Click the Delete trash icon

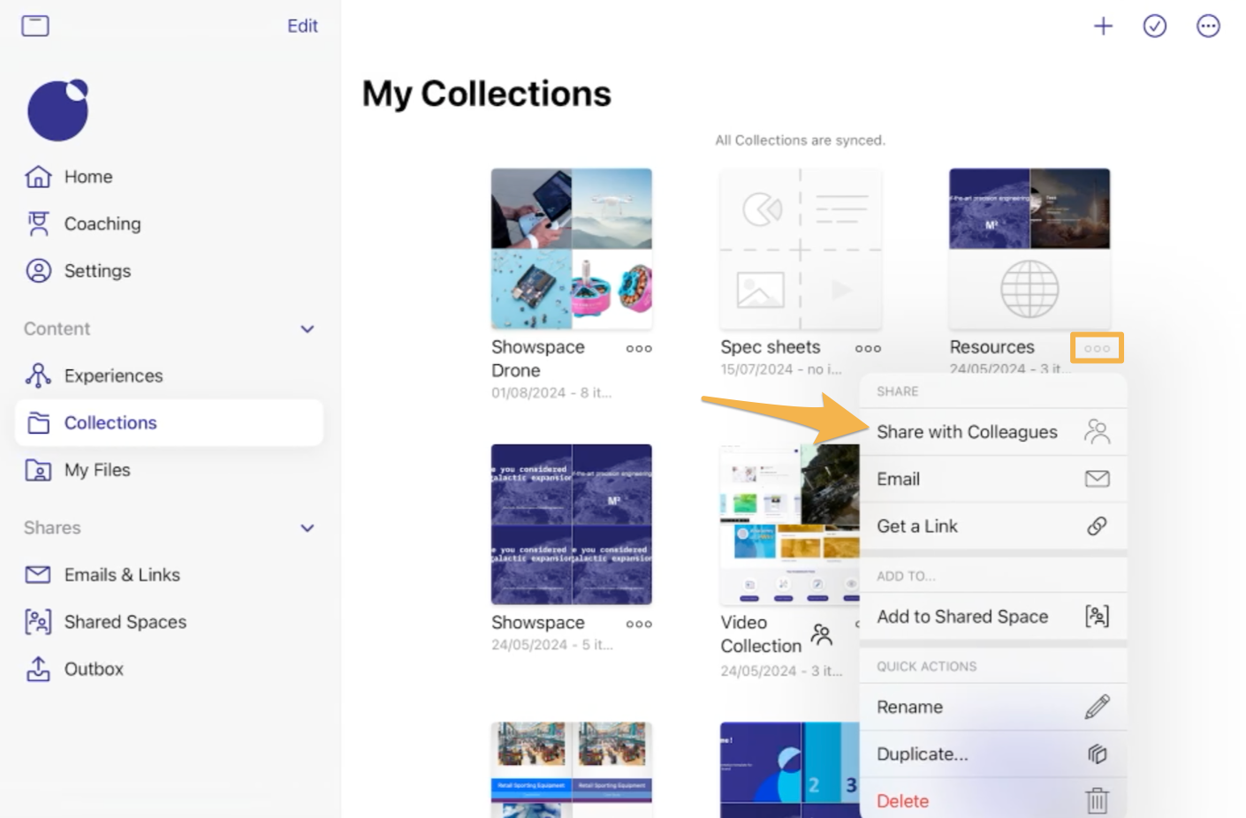[1097, 800]
